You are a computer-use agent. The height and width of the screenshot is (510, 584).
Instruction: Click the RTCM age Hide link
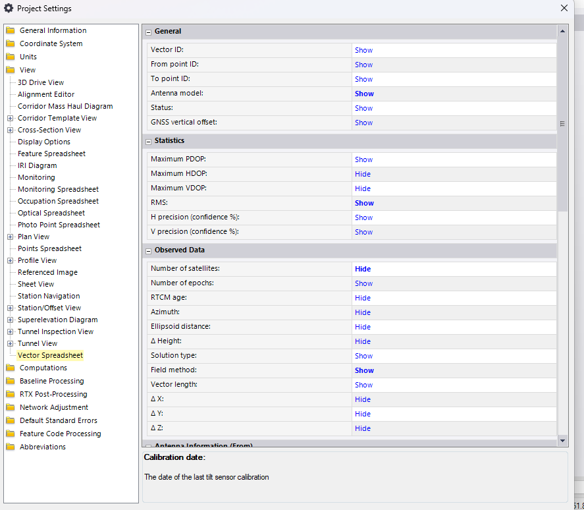(x=363, y=298)
